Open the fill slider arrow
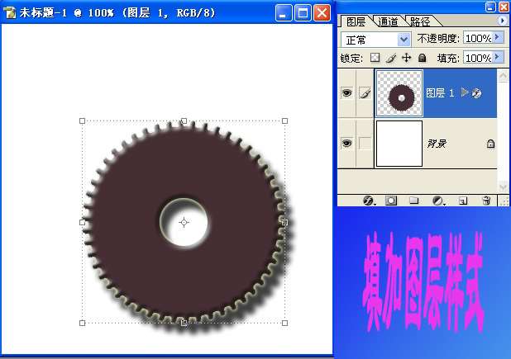This screenshot has width=511, height=359. pyautogui.click(x=498, y=57)
